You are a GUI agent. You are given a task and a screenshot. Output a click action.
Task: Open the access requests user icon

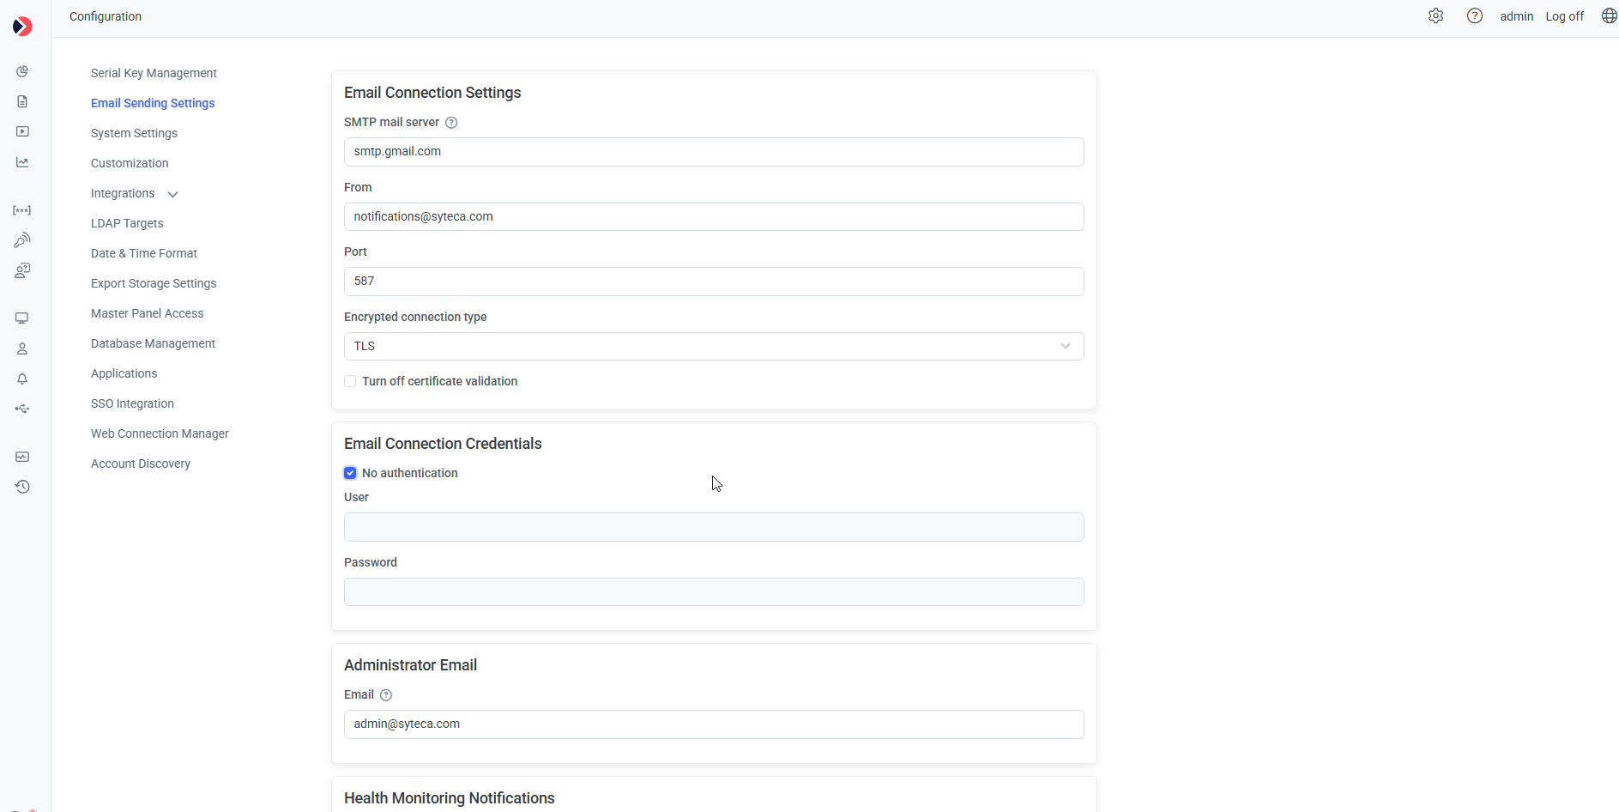[22, 270]
